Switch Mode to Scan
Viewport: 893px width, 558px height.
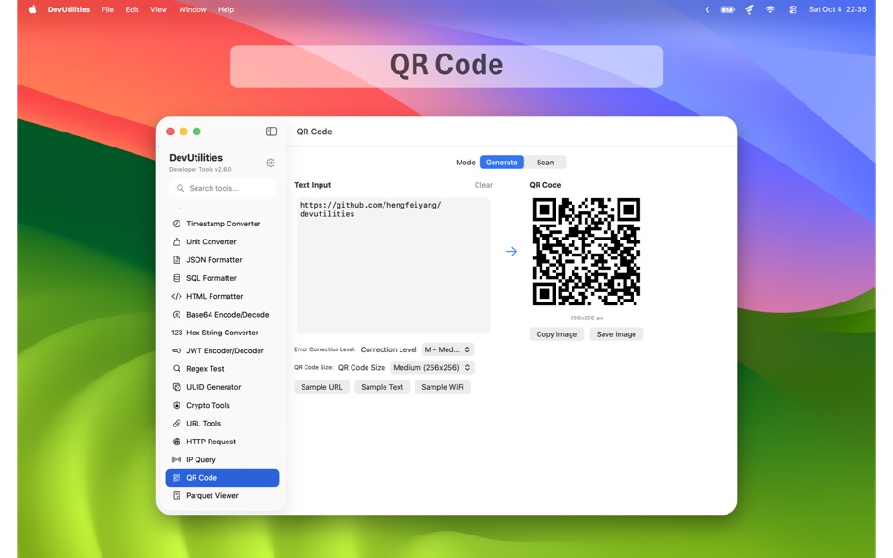pyautogui.click(x=546, y=162)
